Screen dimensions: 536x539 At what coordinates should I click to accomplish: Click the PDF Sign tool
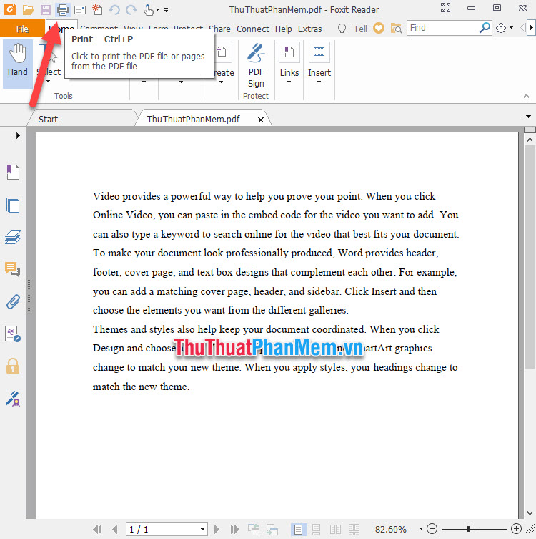pos(256,65)
